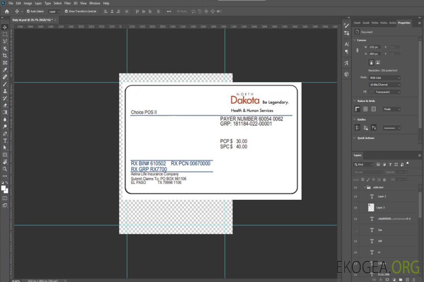This screenshot has height=282, width=424.
Task: Click the foreground color swatch
Action: (x=3, y=188)
